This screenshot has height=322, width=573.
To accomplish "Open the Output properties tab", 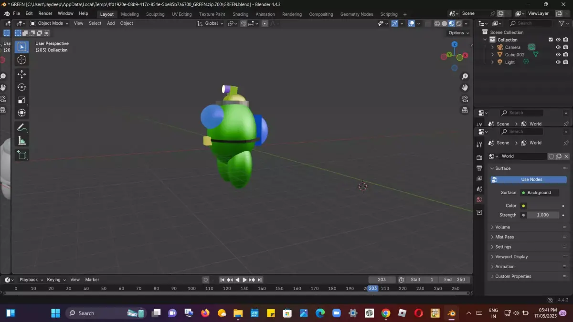I will (x=479, y=168).
